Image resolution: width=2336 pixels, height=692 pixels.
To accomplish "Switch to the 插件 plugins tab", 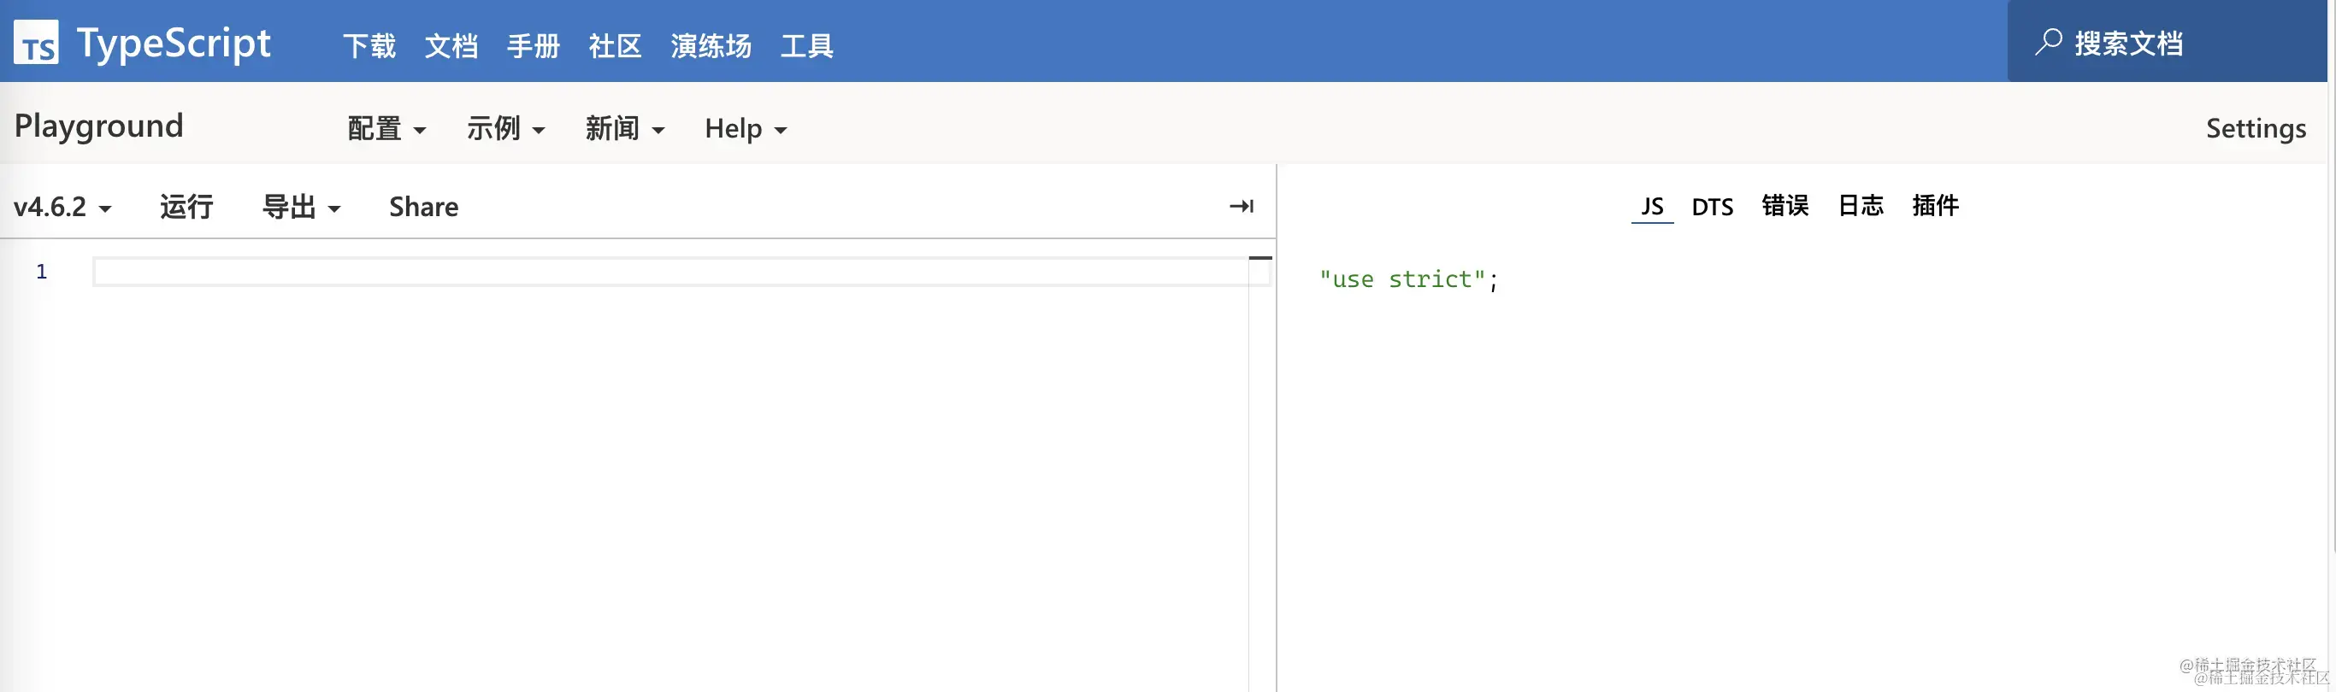I will pyautogui.click(x=1935, y=206).
